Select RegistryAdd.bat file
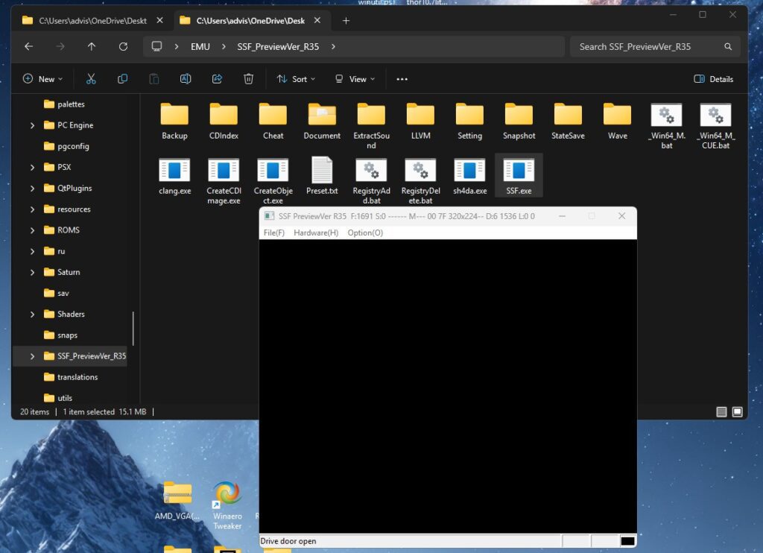Image resolution: width=763 pixels, height=553 pixels. [x=371, y=180]
